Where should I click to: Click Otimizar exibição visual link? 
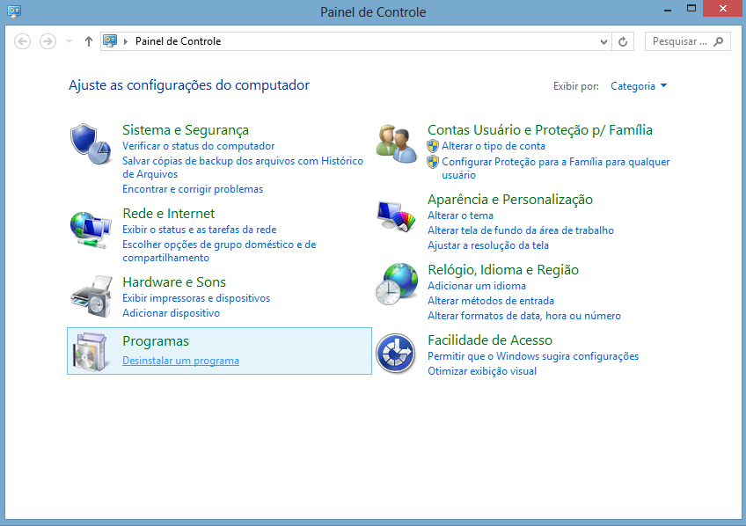[482, 371]
